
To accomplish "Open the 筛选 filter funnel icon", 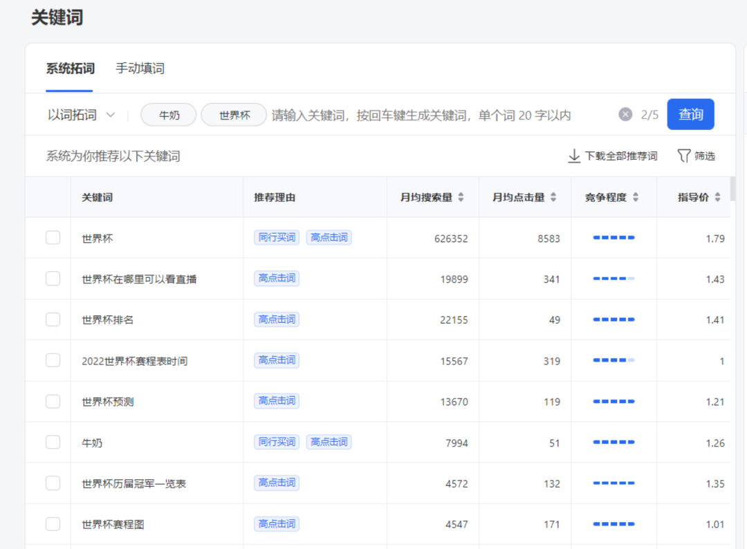I will click(x=684, y=156).
